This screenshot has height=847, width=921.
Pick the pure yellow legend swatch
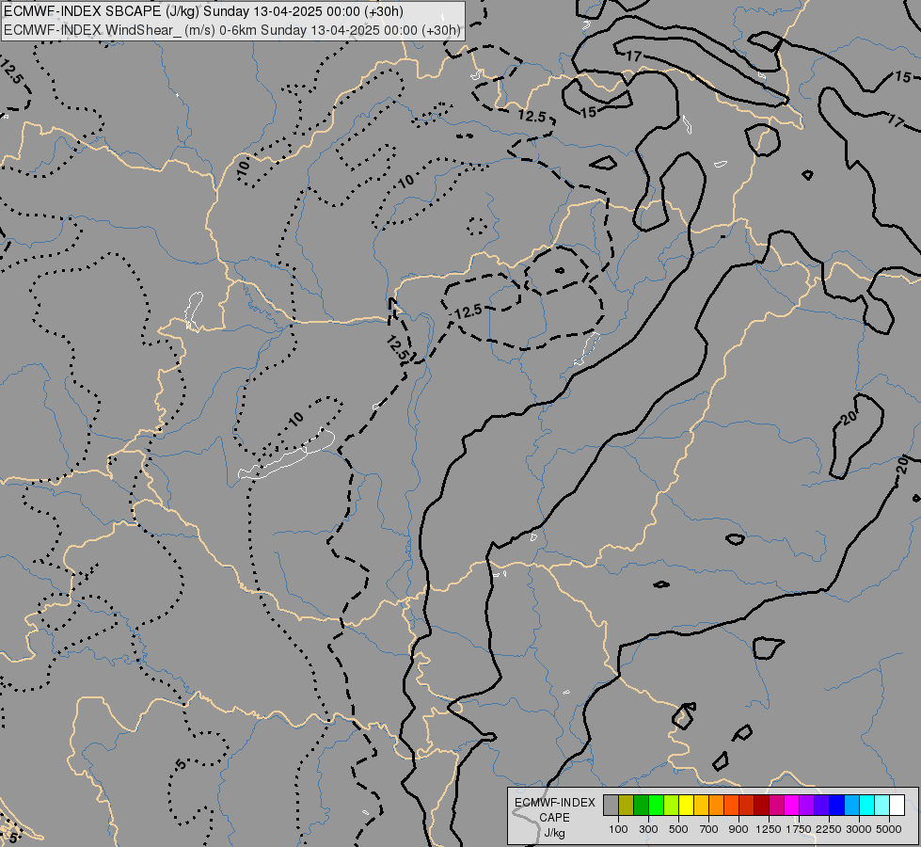(x=686, y=805)
